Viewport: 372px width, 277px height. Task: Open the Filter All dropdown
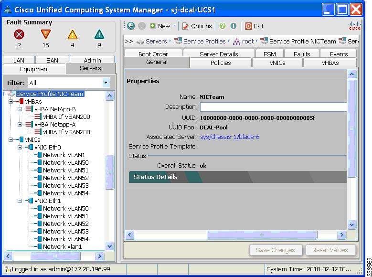[106, 83]
